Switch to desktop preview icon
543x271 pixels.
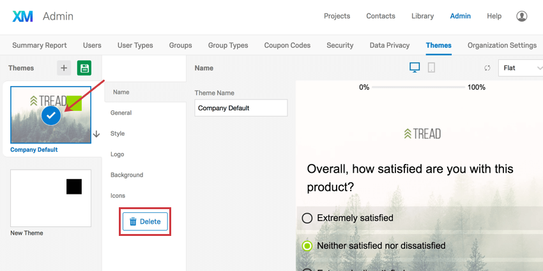(415, 68)
